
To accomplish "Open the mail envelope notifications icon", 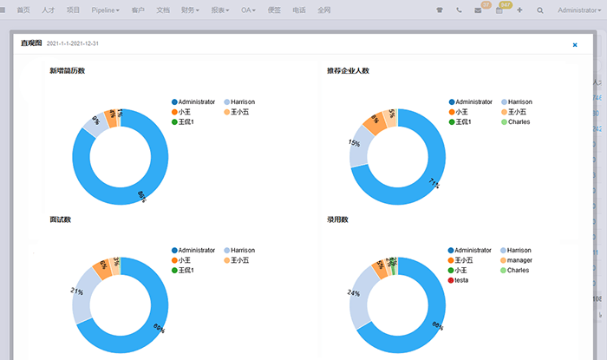I will point(478,10).
